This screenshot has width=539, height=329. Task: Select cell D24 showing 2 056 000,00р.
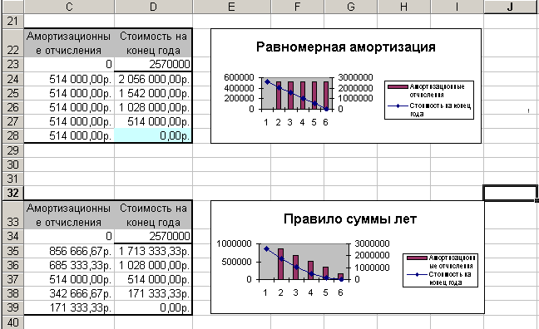point(153,79)
